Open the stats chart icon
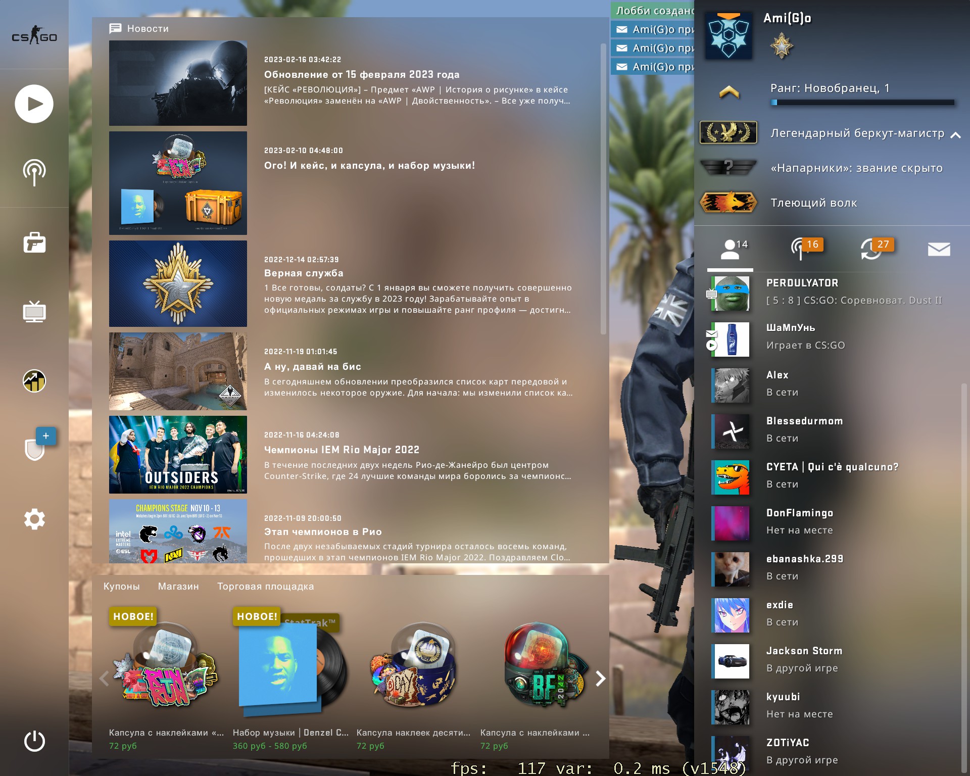 pos(34,381)
